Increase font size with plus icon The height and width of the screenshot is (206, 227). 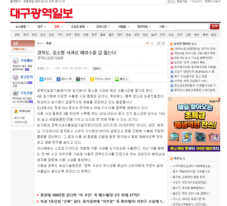pyautogui.click(x=148, y=43)
